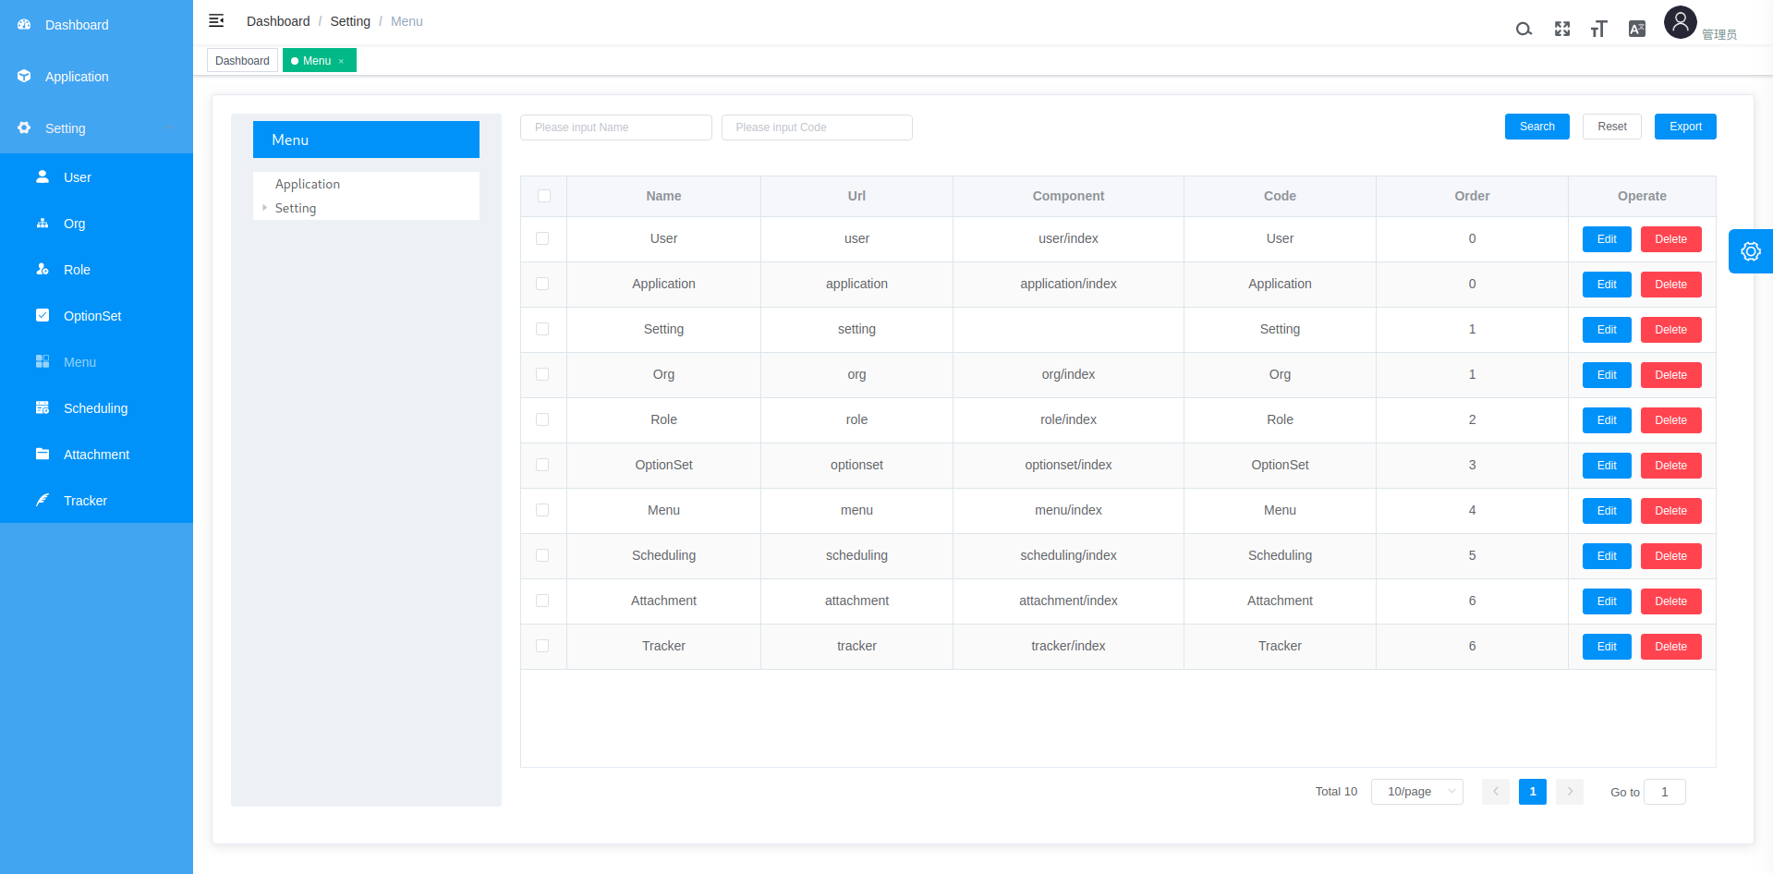Open the header search magnifier icon
The image size is (1773, 874).
tap(1524, 29)
